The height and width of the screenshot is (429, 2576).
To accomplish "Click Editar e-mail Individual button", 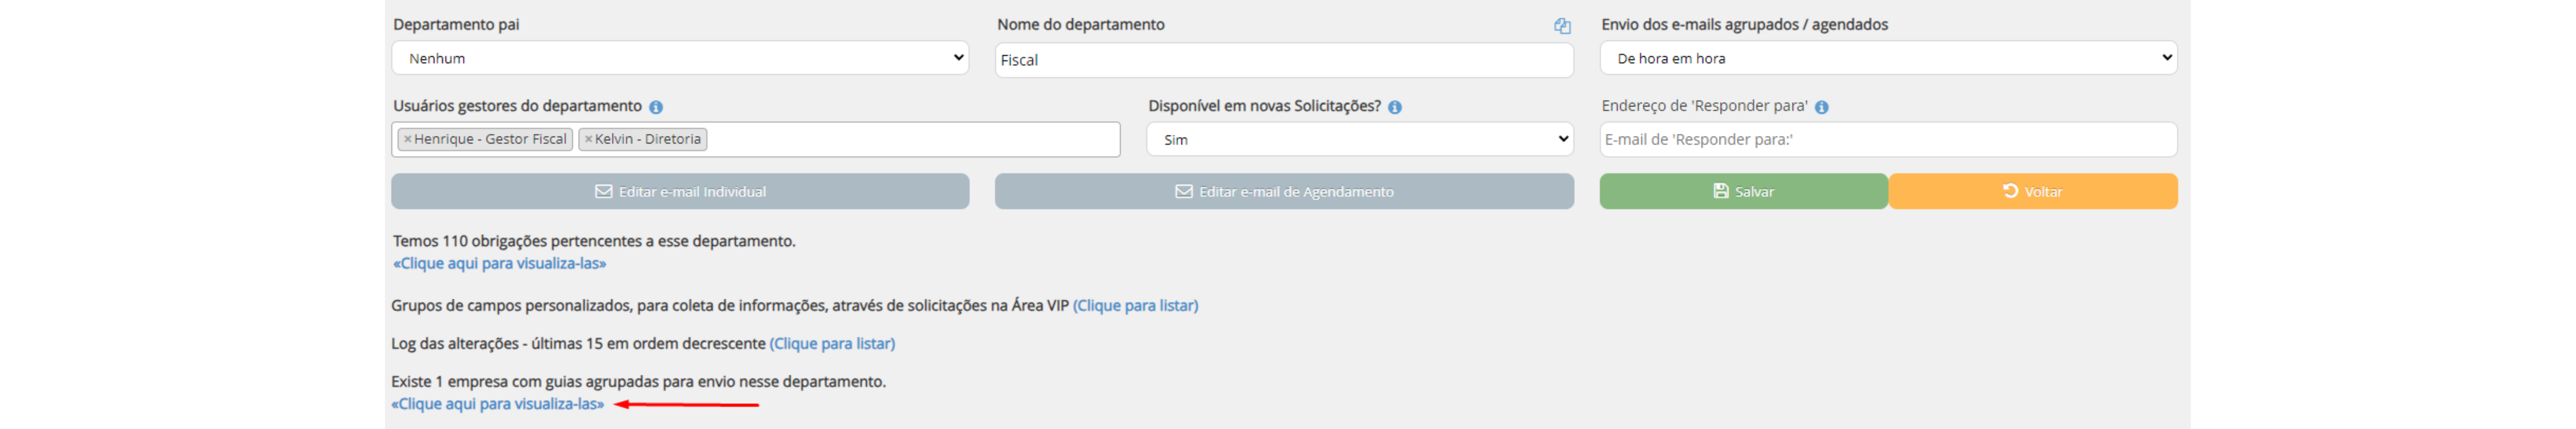I will point(680,192).
